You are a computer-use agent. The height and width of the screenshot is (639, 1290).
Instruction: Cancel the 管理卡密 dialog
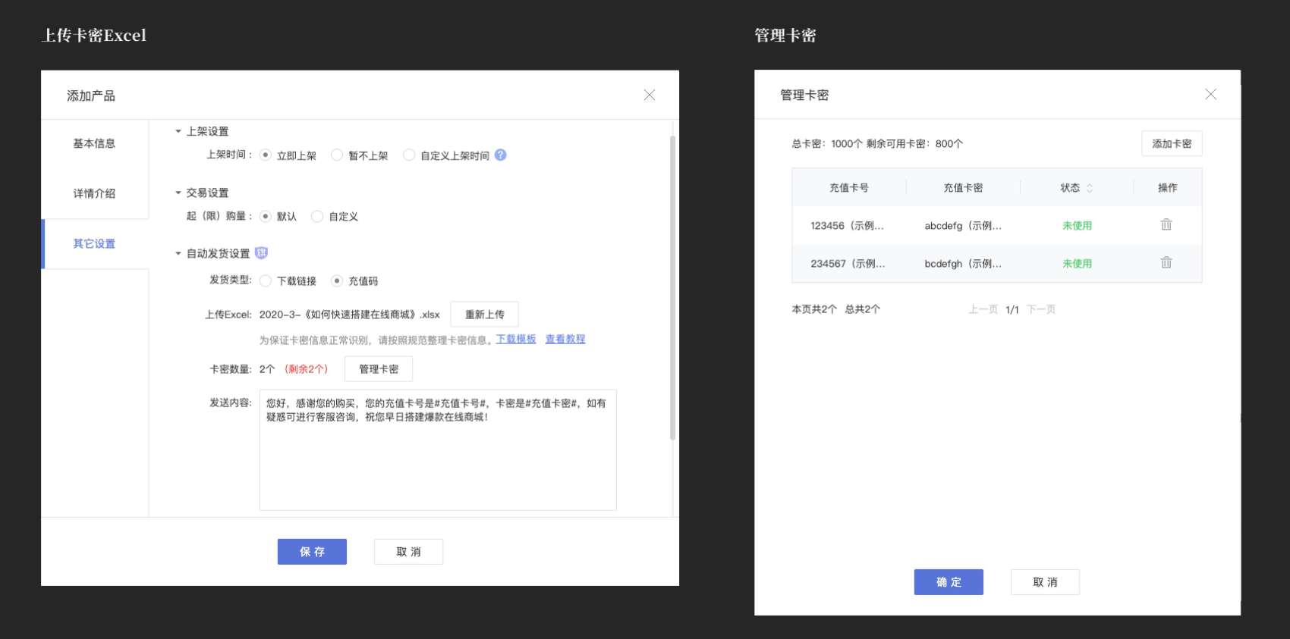coord(1045,582)
